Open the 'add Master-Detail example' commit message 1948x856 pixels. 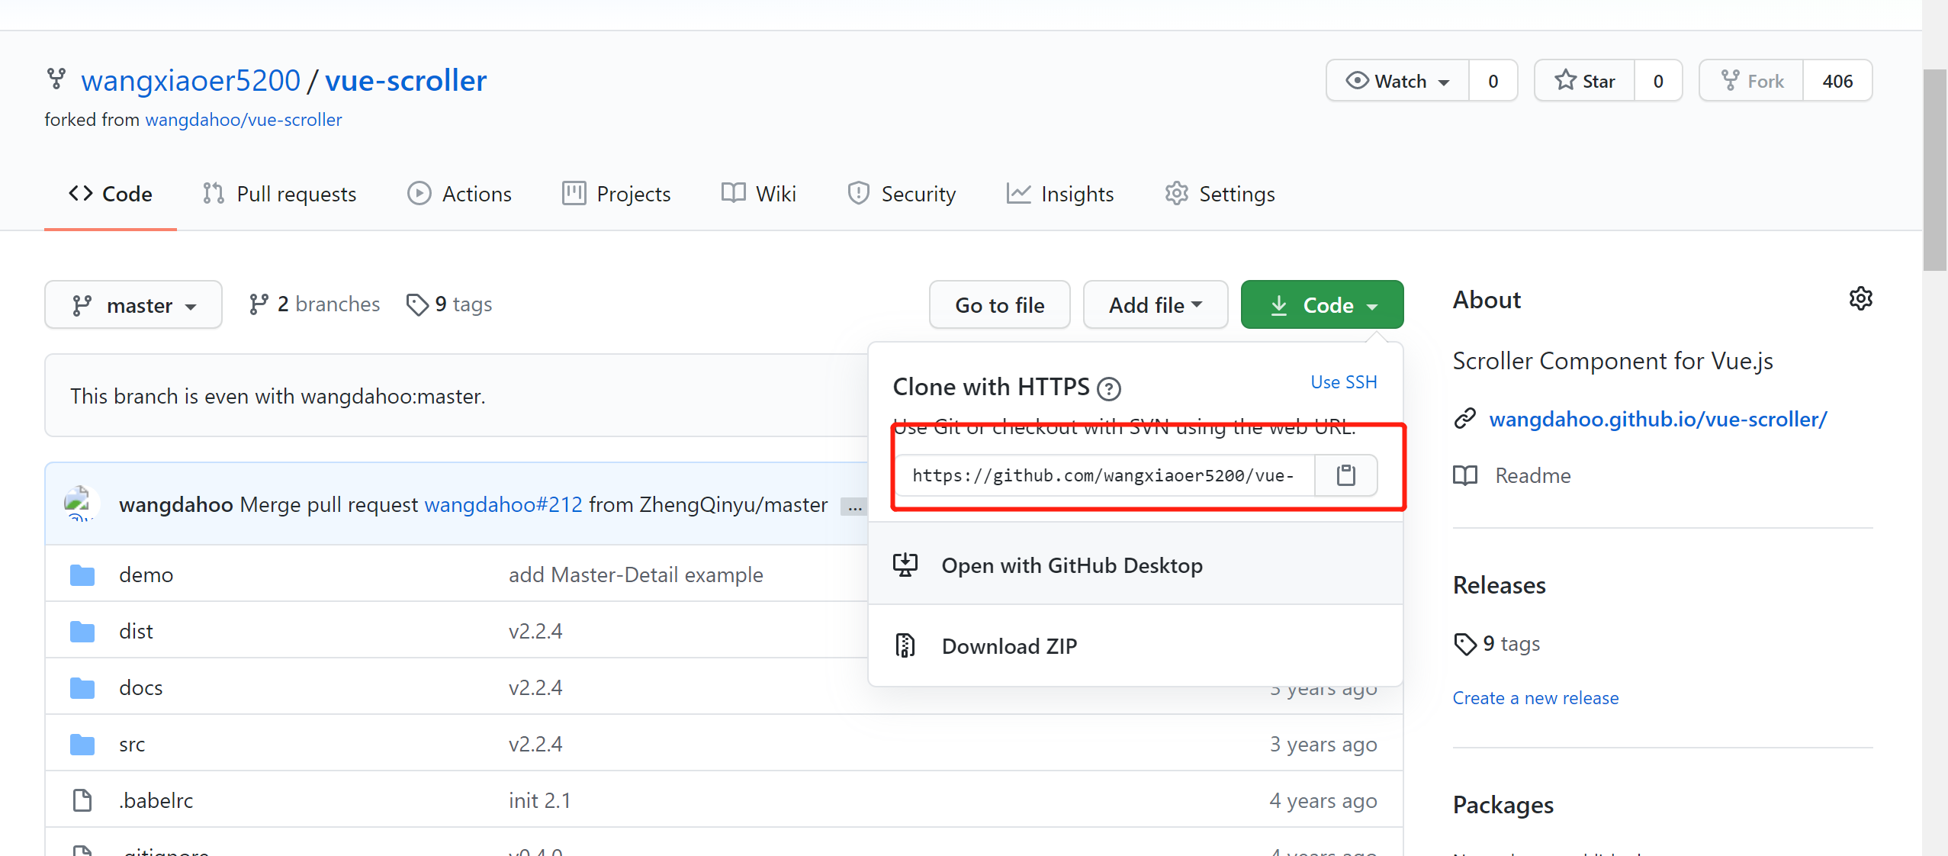click(635, 574)
